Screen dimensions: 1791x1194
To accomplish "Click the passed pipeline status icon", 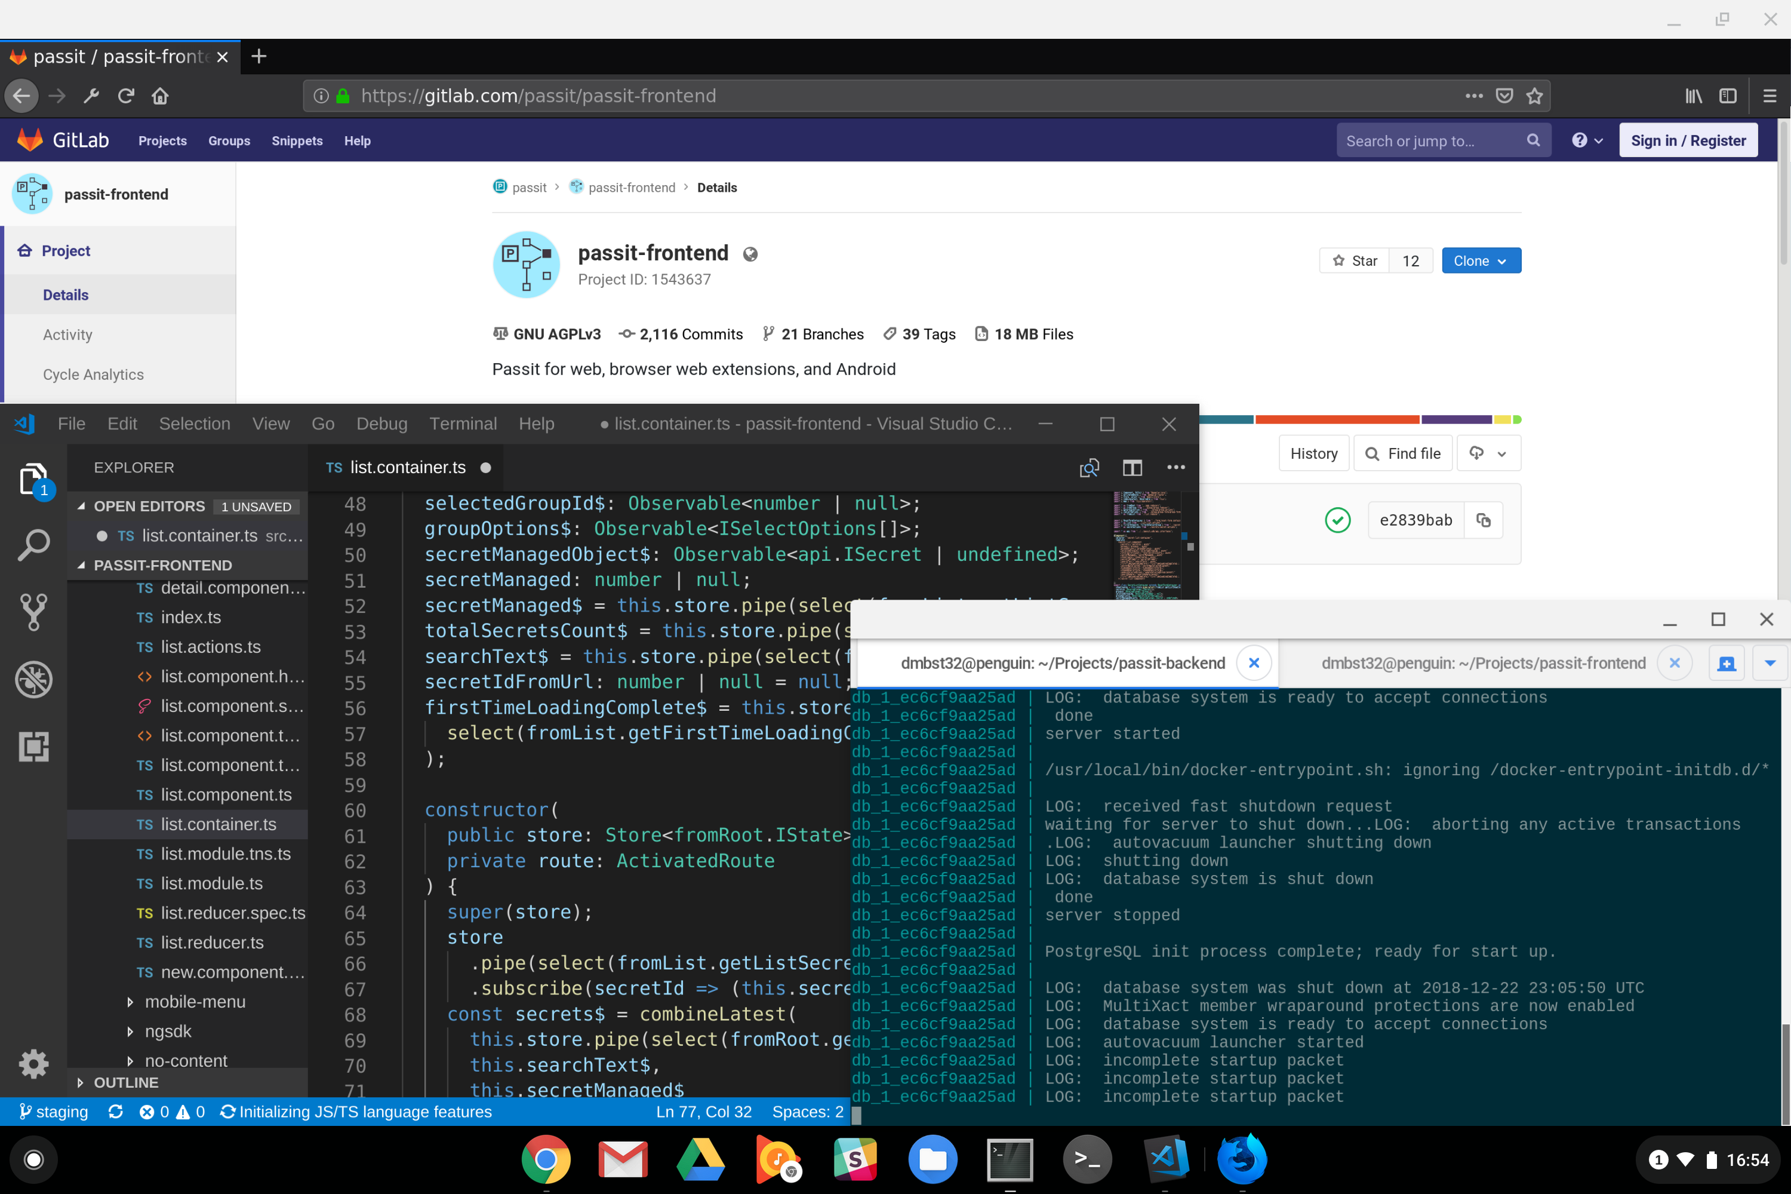I will click(1337, 520).
